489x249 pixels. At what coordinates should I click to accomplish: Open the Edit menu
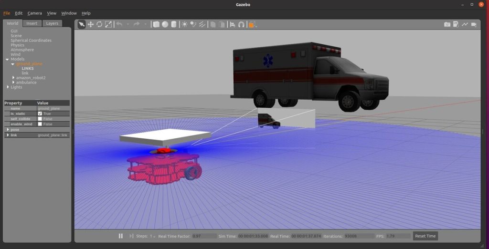[19, 13]
